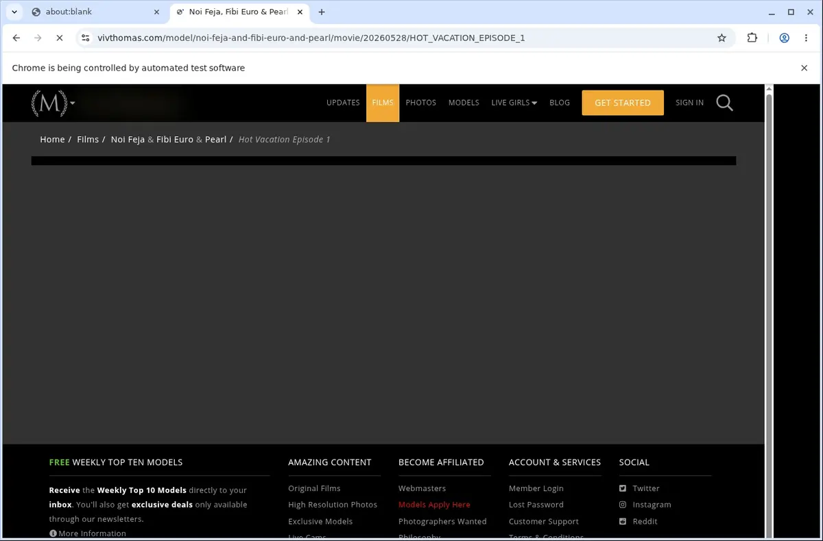Go to Films breadcrumb
This screenshot has height=541, width=823.
coord(88,139)
